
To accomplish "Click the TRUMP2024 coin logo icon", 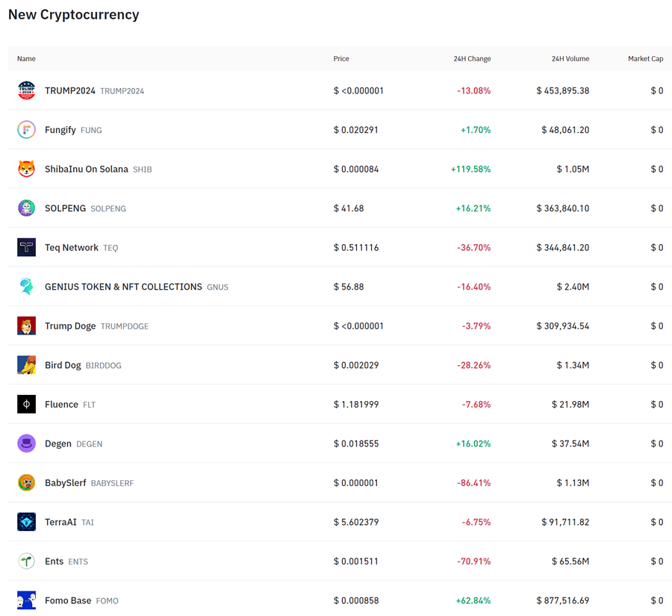I will [x=26, y=90].
